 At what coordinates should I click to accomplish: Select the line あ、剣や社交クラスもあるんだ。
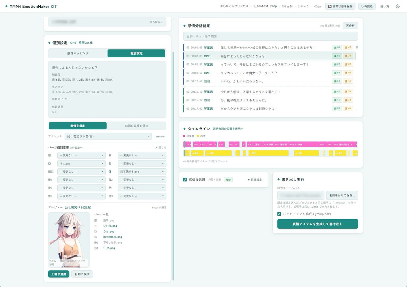click(269, 100)
